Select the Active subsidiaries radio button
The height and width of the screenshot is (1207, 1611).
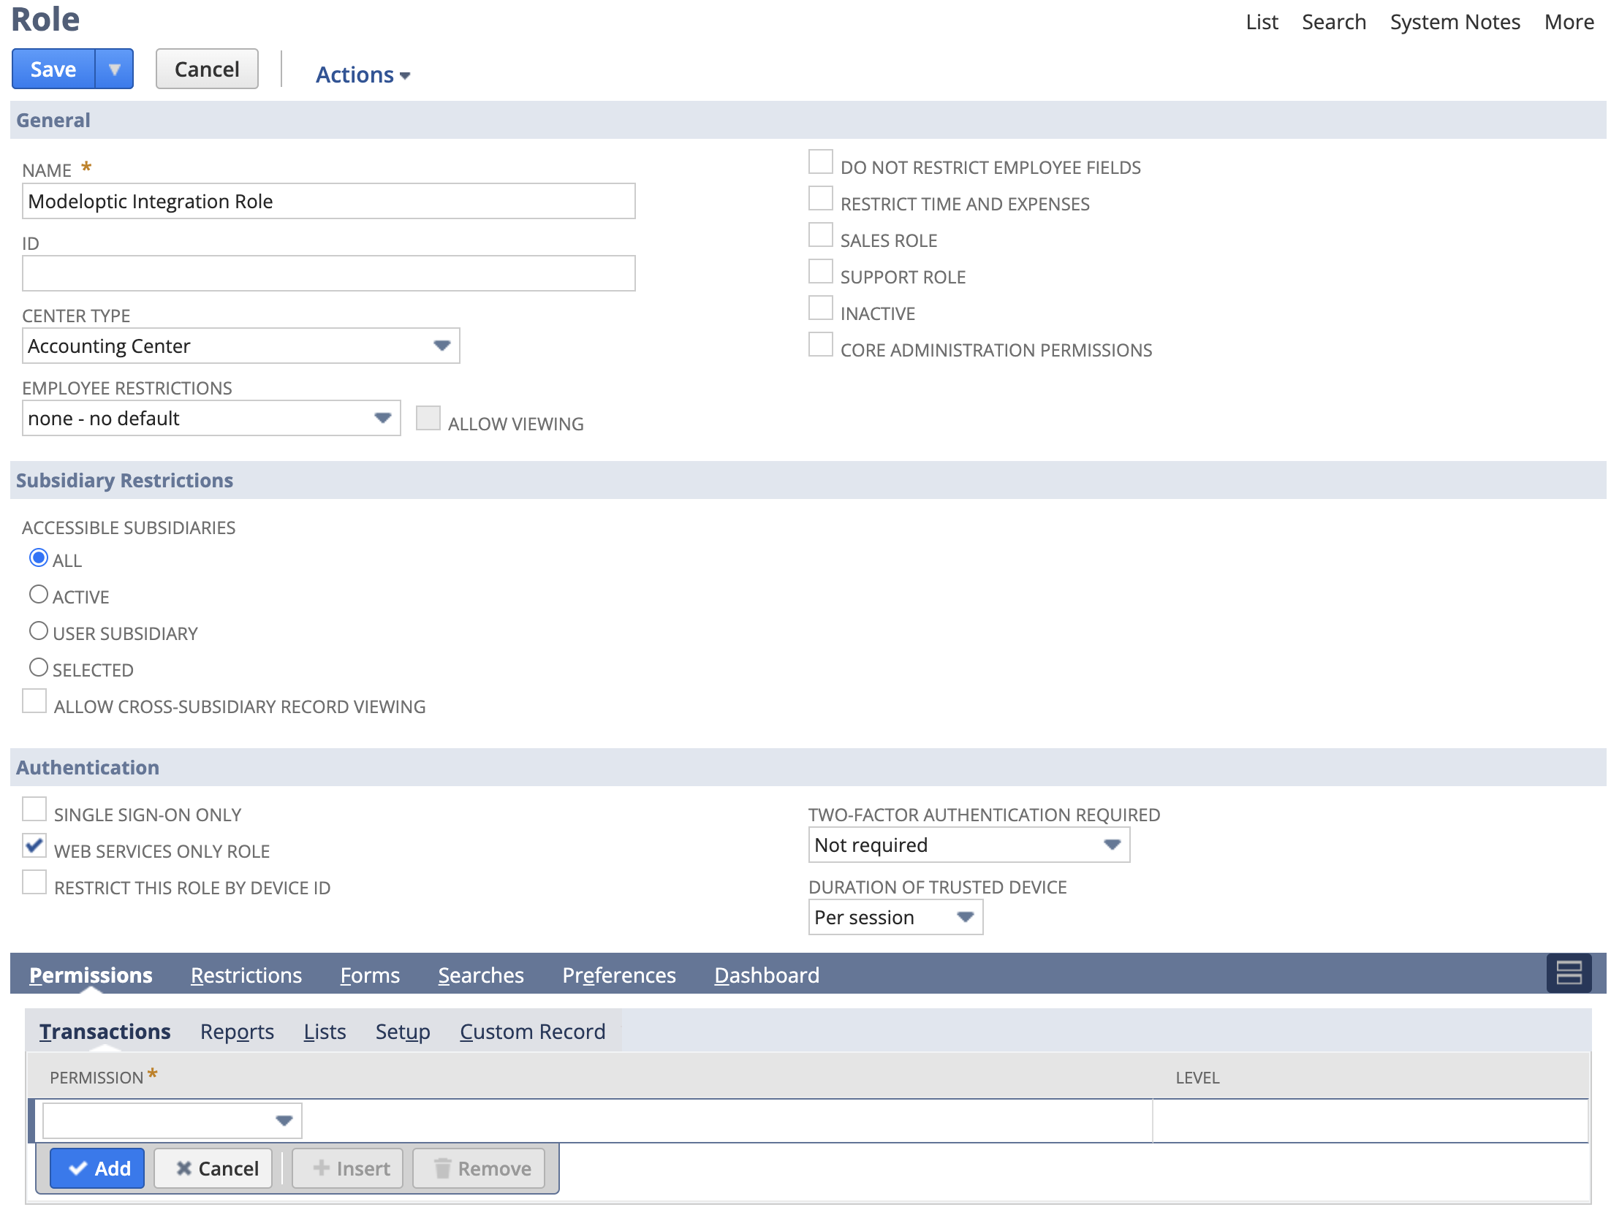[39, 594]
